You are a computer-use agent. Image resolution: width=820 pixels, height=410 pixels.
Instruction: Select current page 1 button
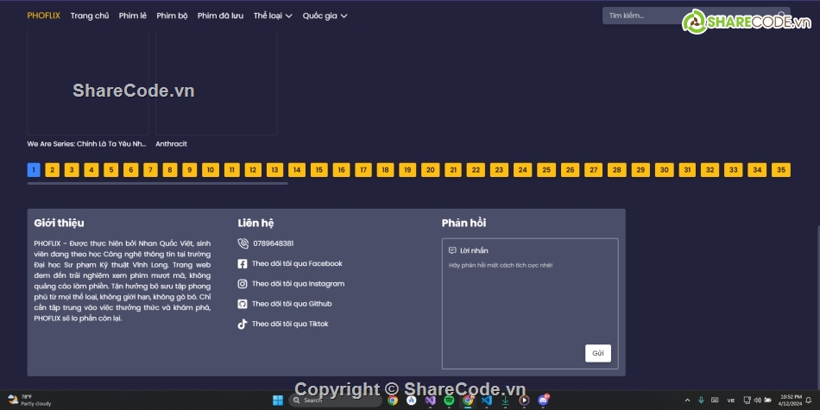[34, 170]
